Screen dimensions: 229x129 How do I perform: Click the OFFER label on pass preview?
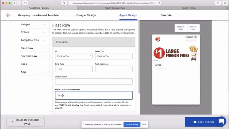tap(158, 65)
